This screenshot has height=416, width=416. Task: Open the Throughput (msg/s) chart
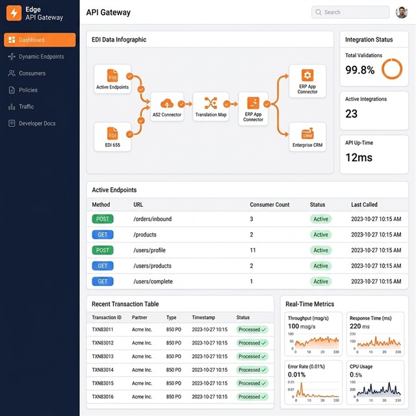pyautogui.click(x=313, y=334)
